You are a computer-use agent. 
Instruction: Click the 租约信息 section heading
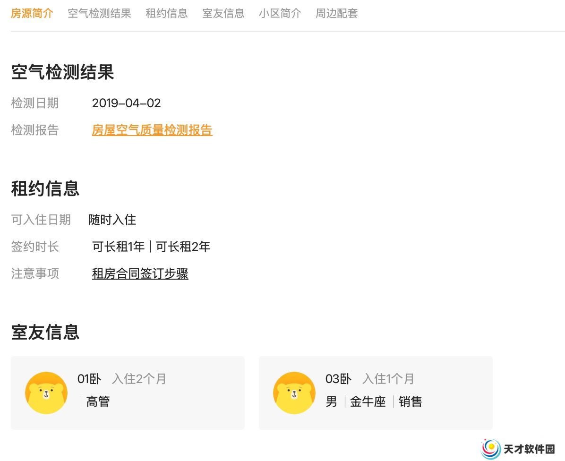(45, 189)
